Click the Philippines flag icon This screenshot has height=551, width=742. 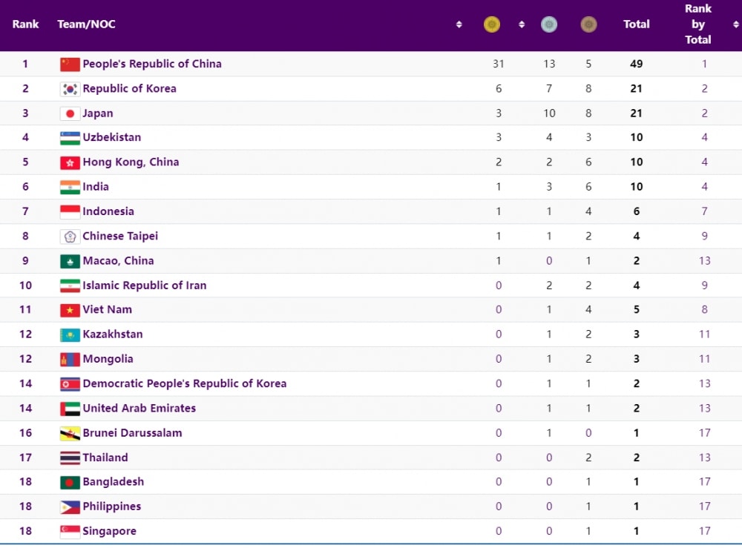pyautogui.click(x=70, y=507)
